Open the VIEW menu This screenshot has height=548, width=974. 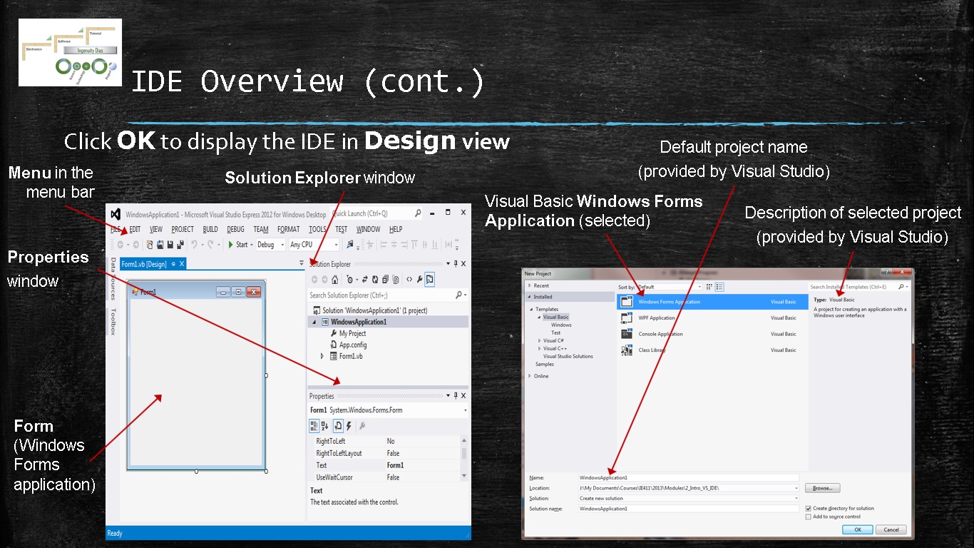[156, 229]
